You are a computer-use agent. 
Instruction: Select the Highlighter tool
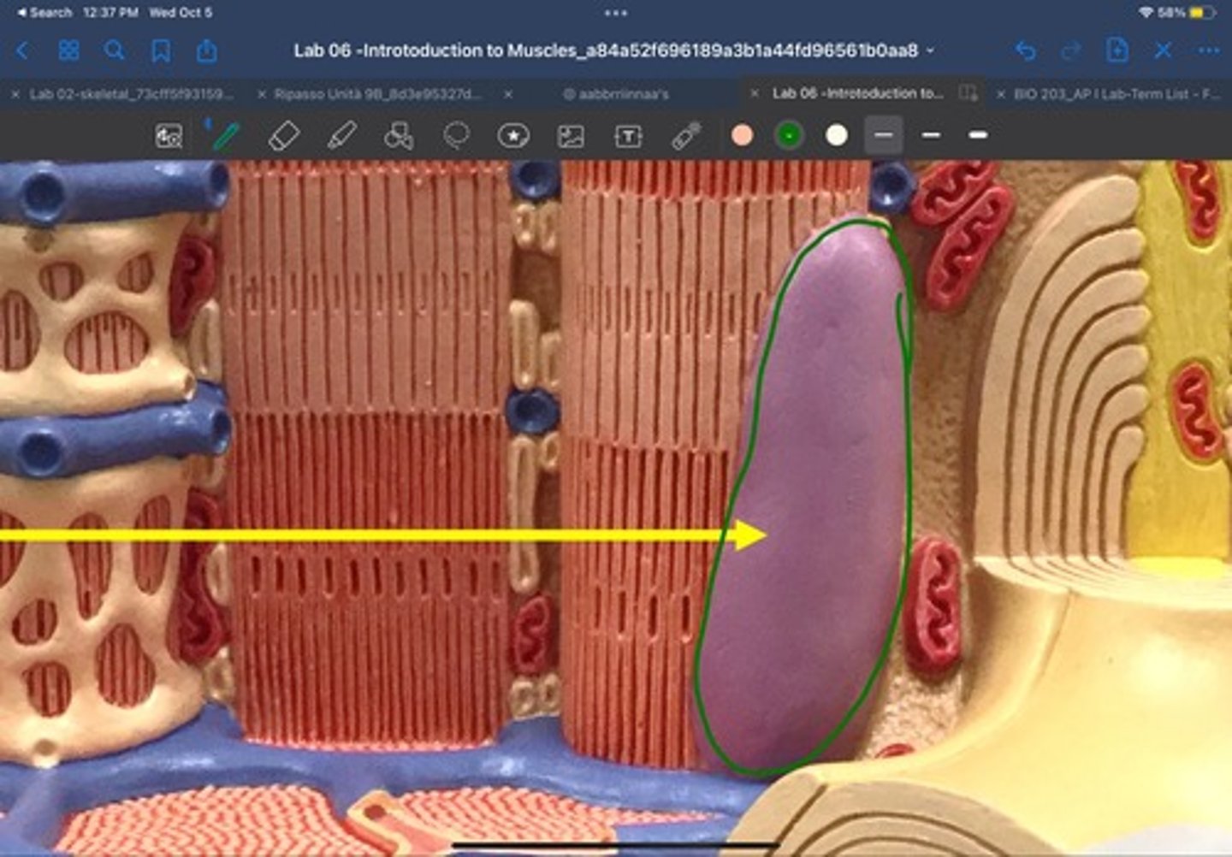(341, 135)
